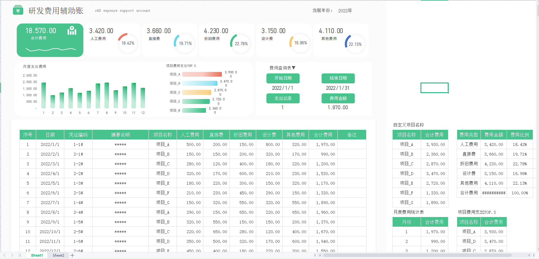This screenshot has height=259, width=539.
Task: Click the 22.78% depreciation donut chart
Action: (241, 43)
